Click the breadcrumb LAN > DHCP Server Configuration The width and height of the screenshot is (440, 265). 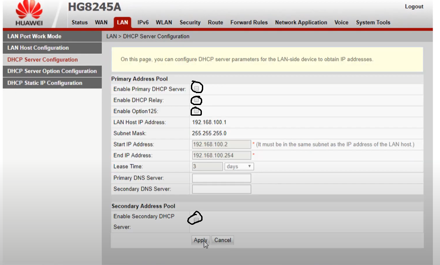[x=148, y=36]
